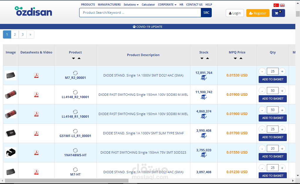This screenshot has width=300, height=184.
Task: Switch language to Turkish flag
Action: click(276, 5)
